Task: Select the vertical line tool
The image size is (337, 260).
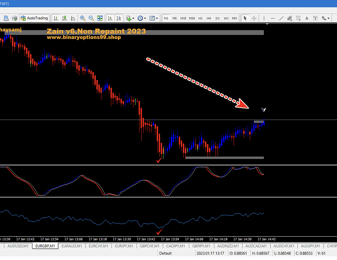Action: tap(264, 18)
